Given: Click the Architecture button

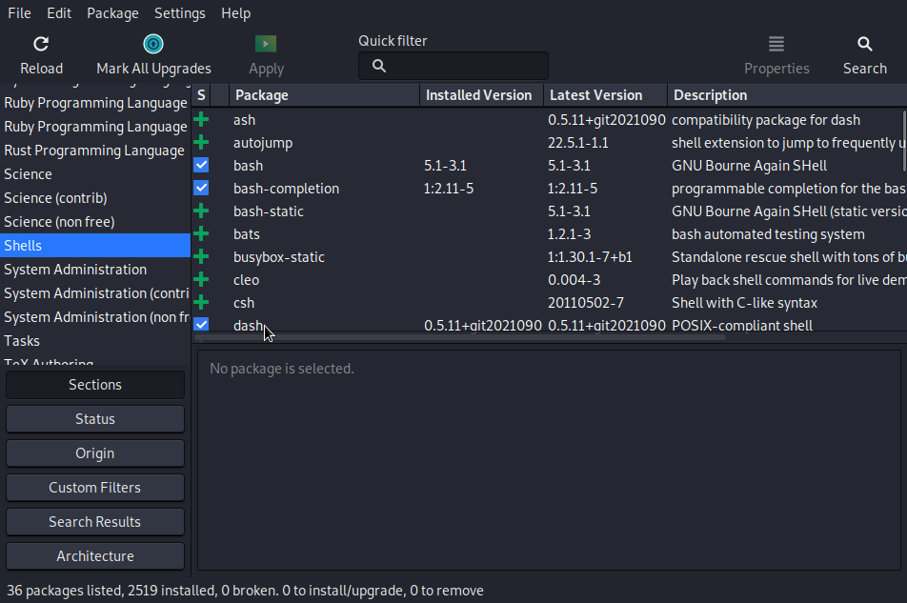Looking at the screenshot, I should click(x=94, y=555).
